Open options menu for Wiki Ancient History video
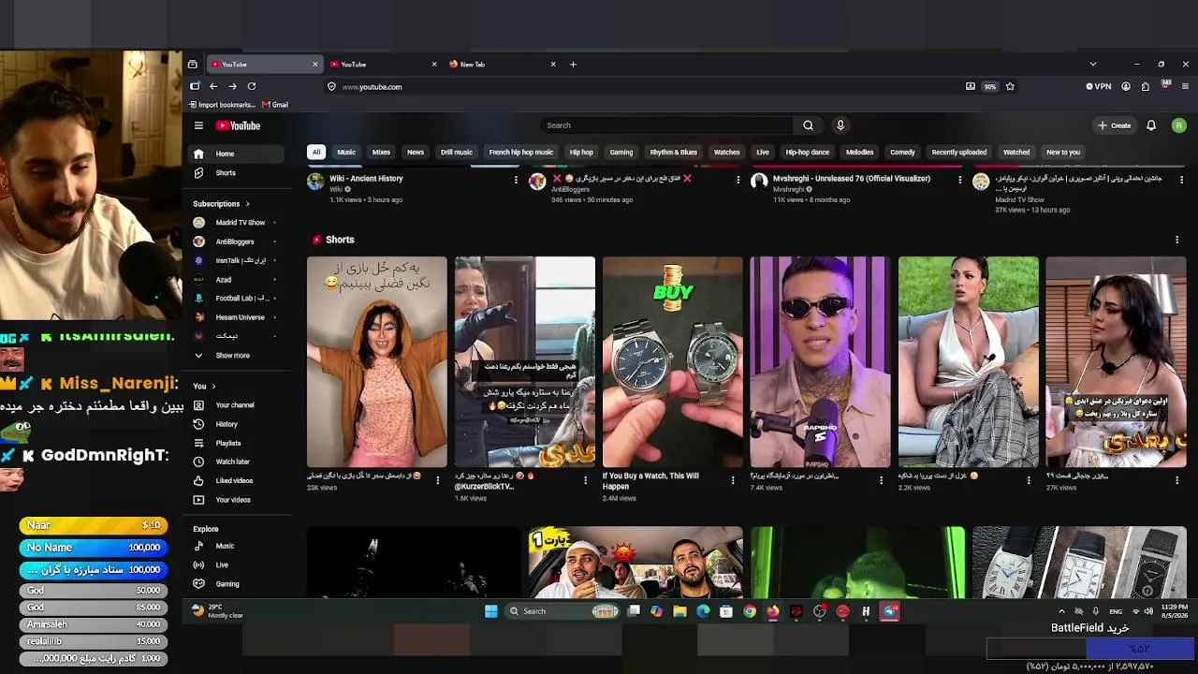The image size is (1198, 674). point(516,180)
